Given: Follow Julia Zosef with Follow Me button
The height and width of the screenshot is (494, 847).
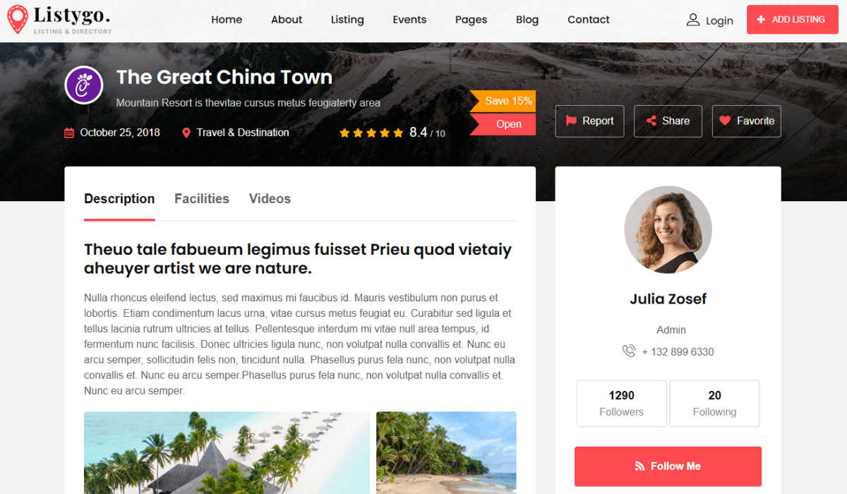Looking at the screenshot, I should pos(668,466).
